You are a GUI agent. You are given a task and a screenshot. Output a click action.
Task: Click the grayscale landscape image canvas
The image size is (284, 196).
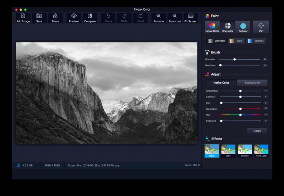(x=107, y=93)
